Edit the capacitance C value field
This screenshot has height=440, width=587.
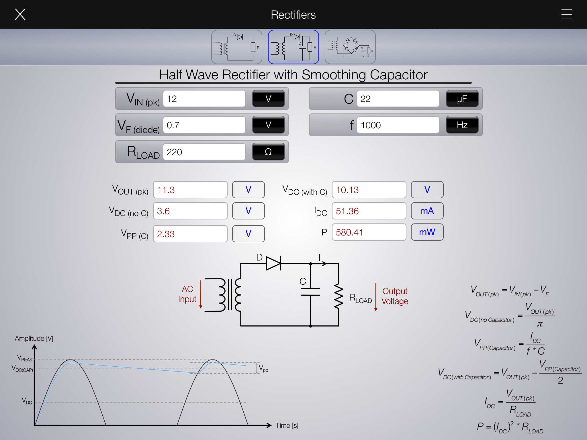click(398, 99)
